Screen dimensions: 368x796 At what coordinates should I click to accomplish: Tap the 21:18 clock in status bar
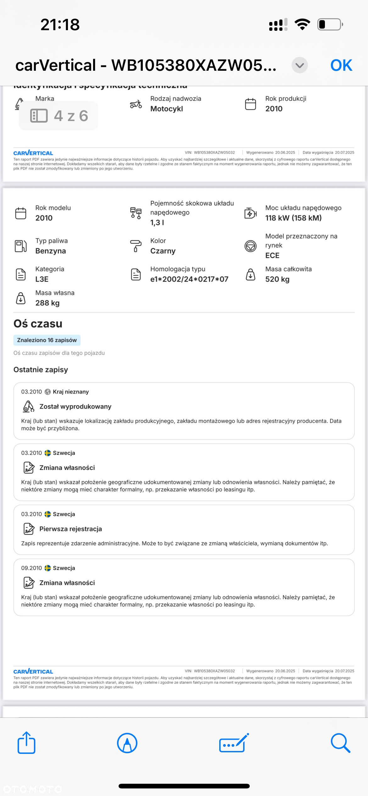tap(60, 25)
